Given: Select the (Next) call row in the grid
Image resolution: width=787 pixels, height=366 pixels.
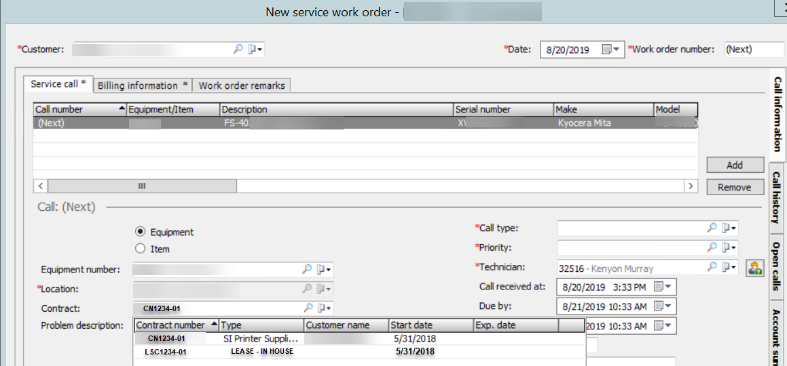Looking at the screenshot, I should coord(365,123).
